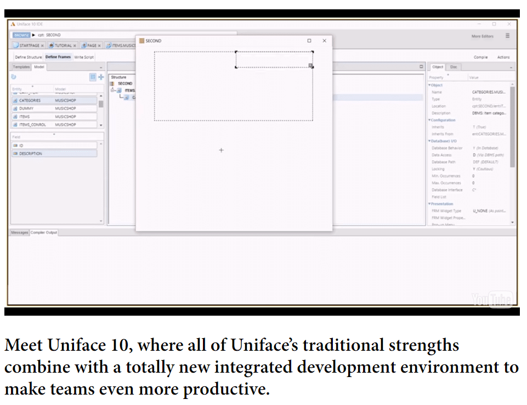Switch to the Write Script tab
The width and height of the screenshot is (527, 405).
pos(84,57)
